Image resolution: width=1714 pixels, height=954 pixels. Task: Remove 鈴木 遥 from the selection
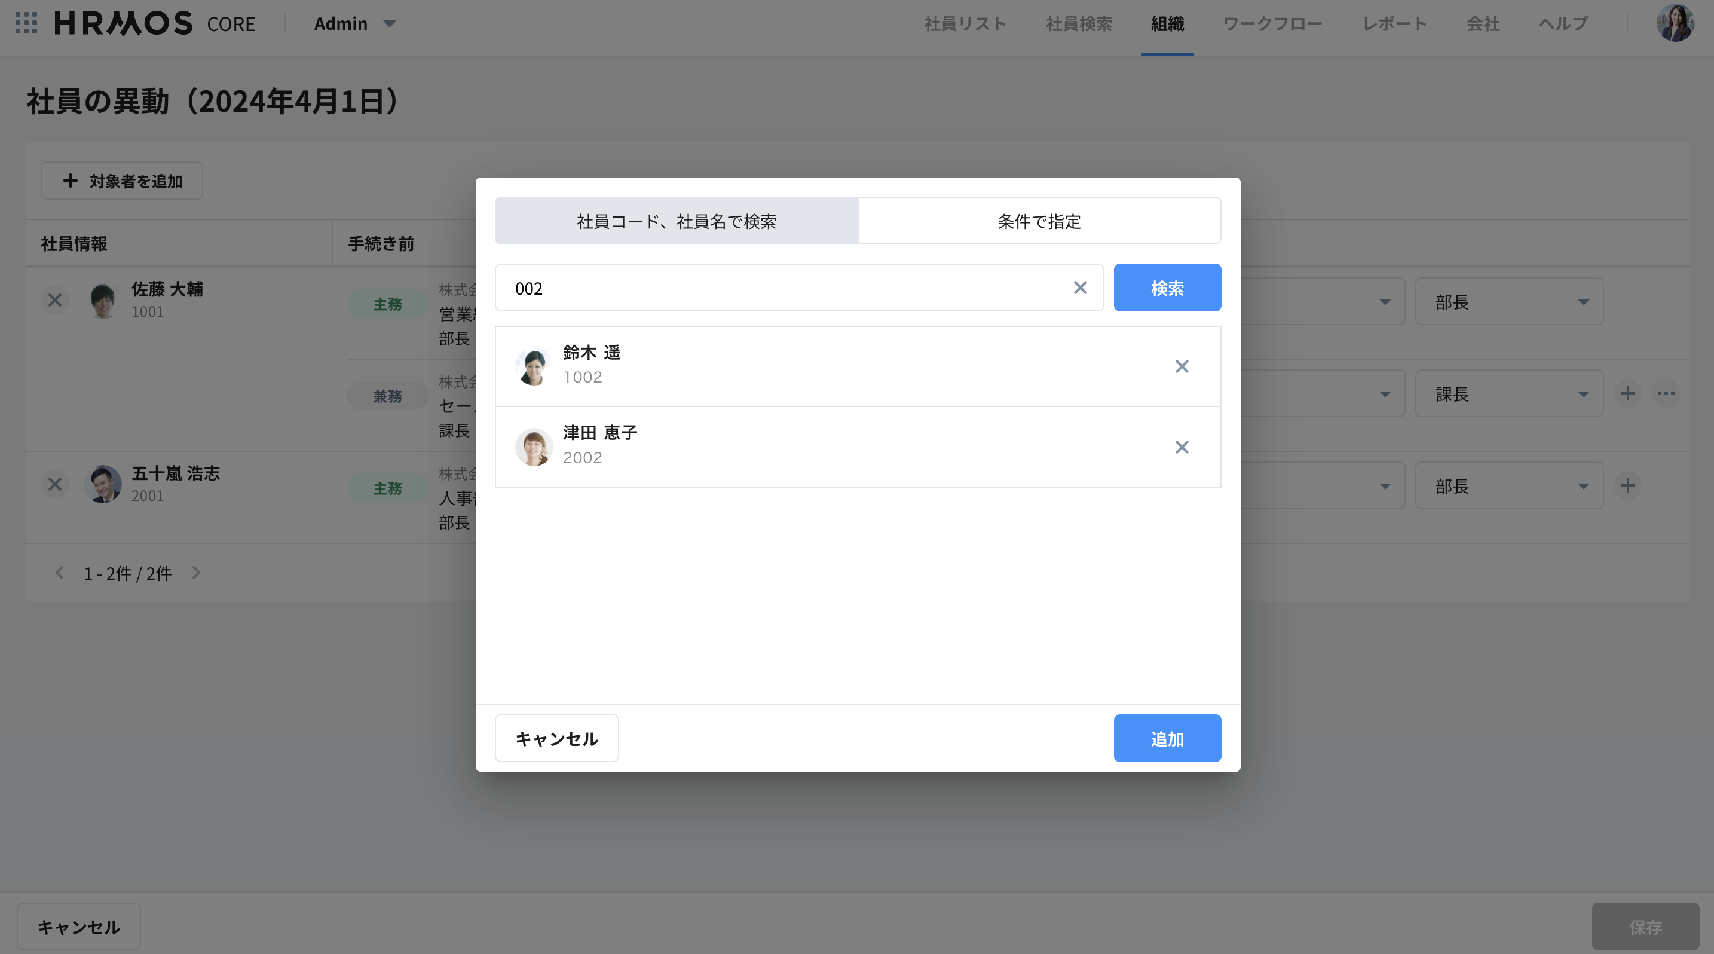point(1181,366)
